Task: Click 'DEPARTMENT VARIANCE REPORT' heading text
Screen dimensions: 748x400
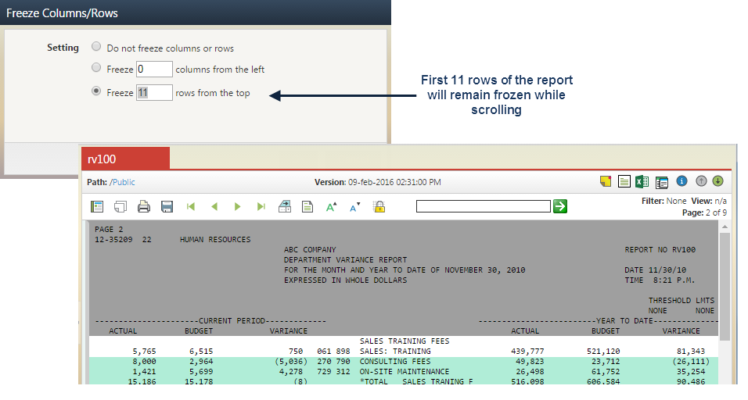Action: click(345, 259)
